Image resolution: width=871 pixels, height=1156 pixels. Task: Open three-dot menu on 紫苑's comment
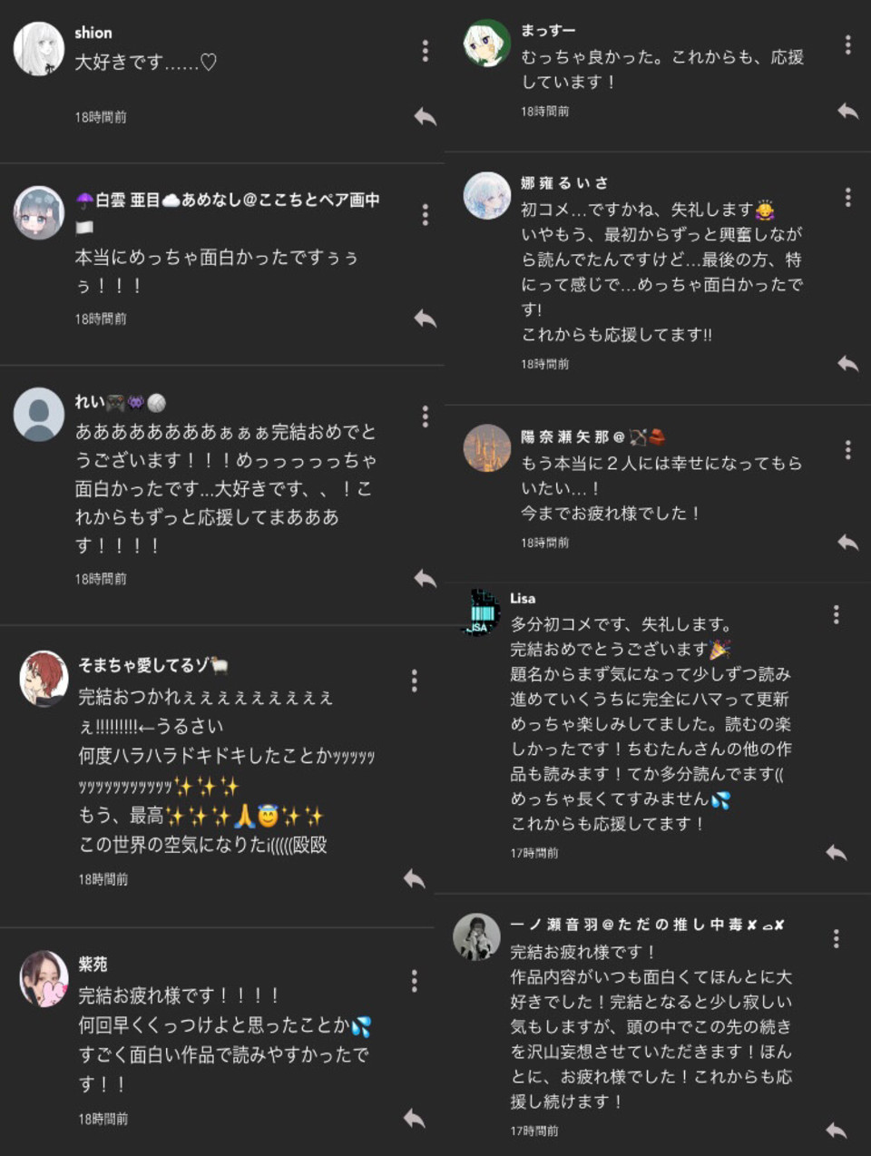[x=414, y=980]
